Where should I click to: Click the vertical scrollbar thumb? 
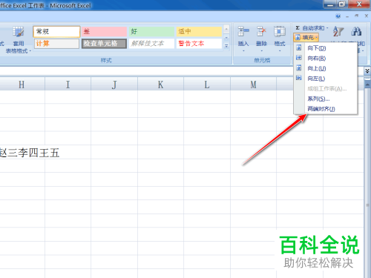click(367, 183)
